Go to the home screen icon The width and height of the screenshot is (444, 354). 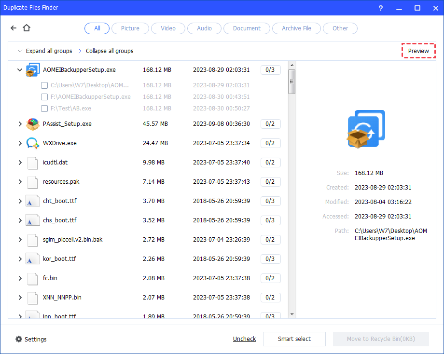coord(27,28)
